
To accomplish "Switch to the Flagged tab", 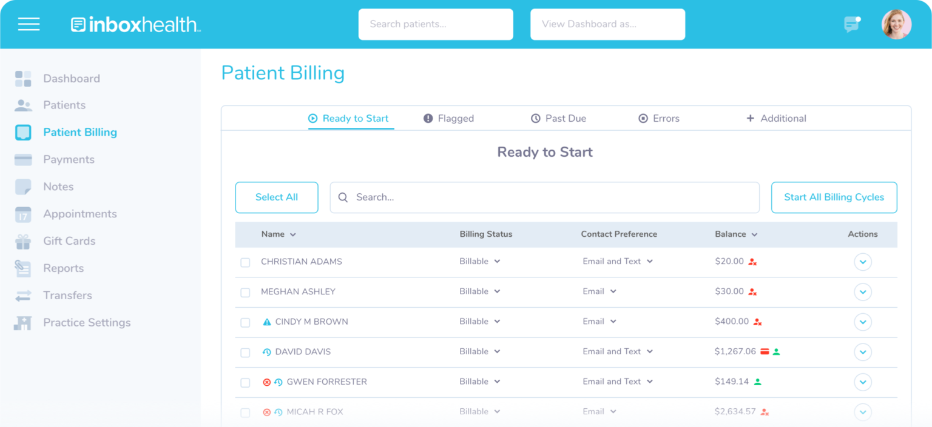I will tap(448, 118).
